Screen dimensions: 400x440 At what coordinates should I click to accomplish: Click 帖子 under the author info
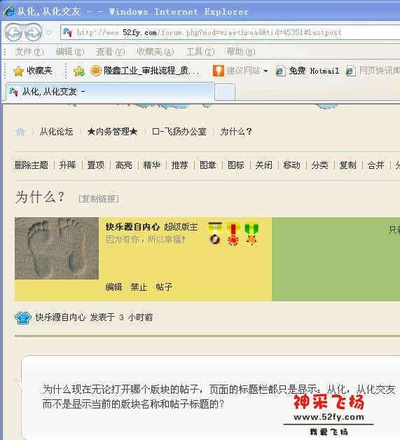tap(164, 287)
